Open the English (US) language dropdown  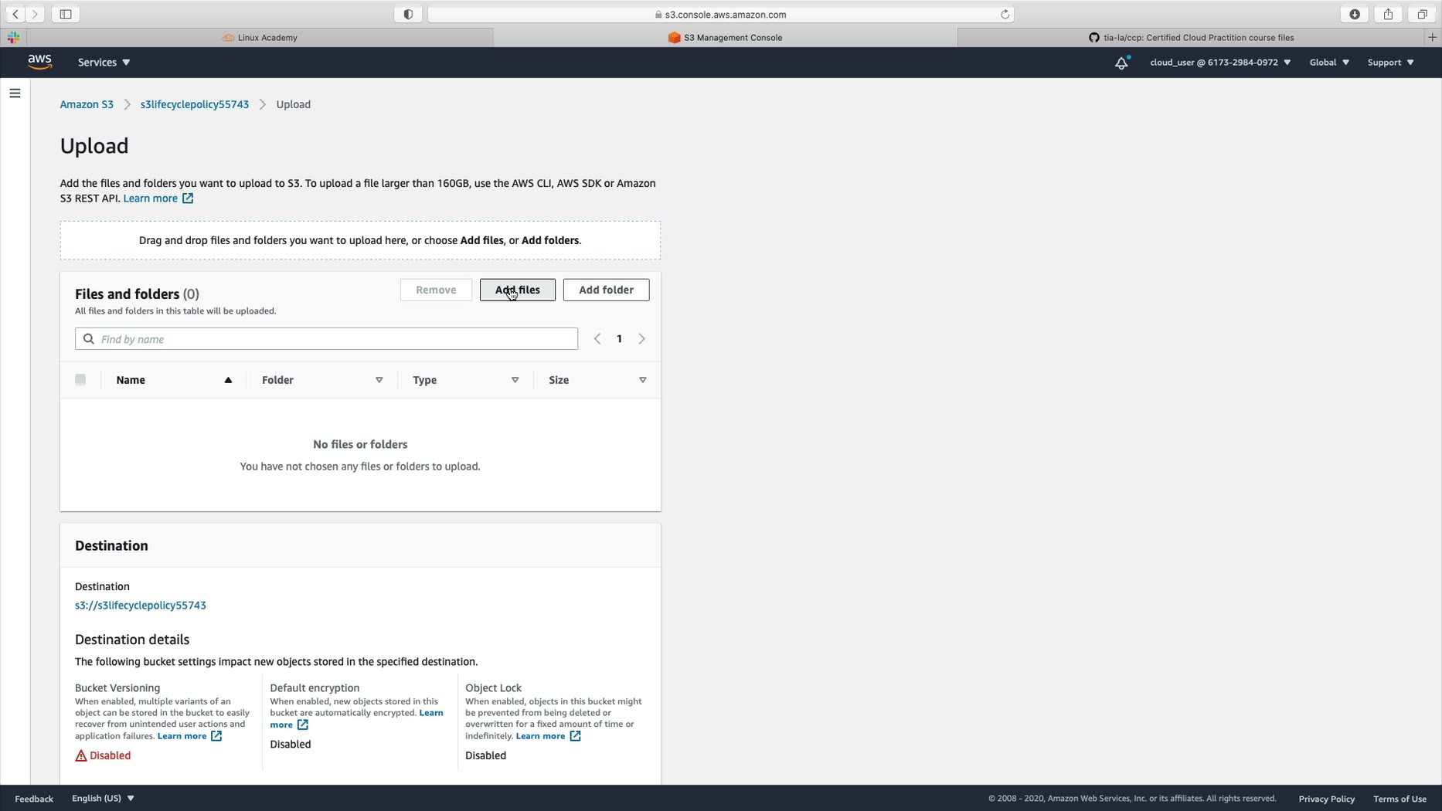click(x=103, y=799)
